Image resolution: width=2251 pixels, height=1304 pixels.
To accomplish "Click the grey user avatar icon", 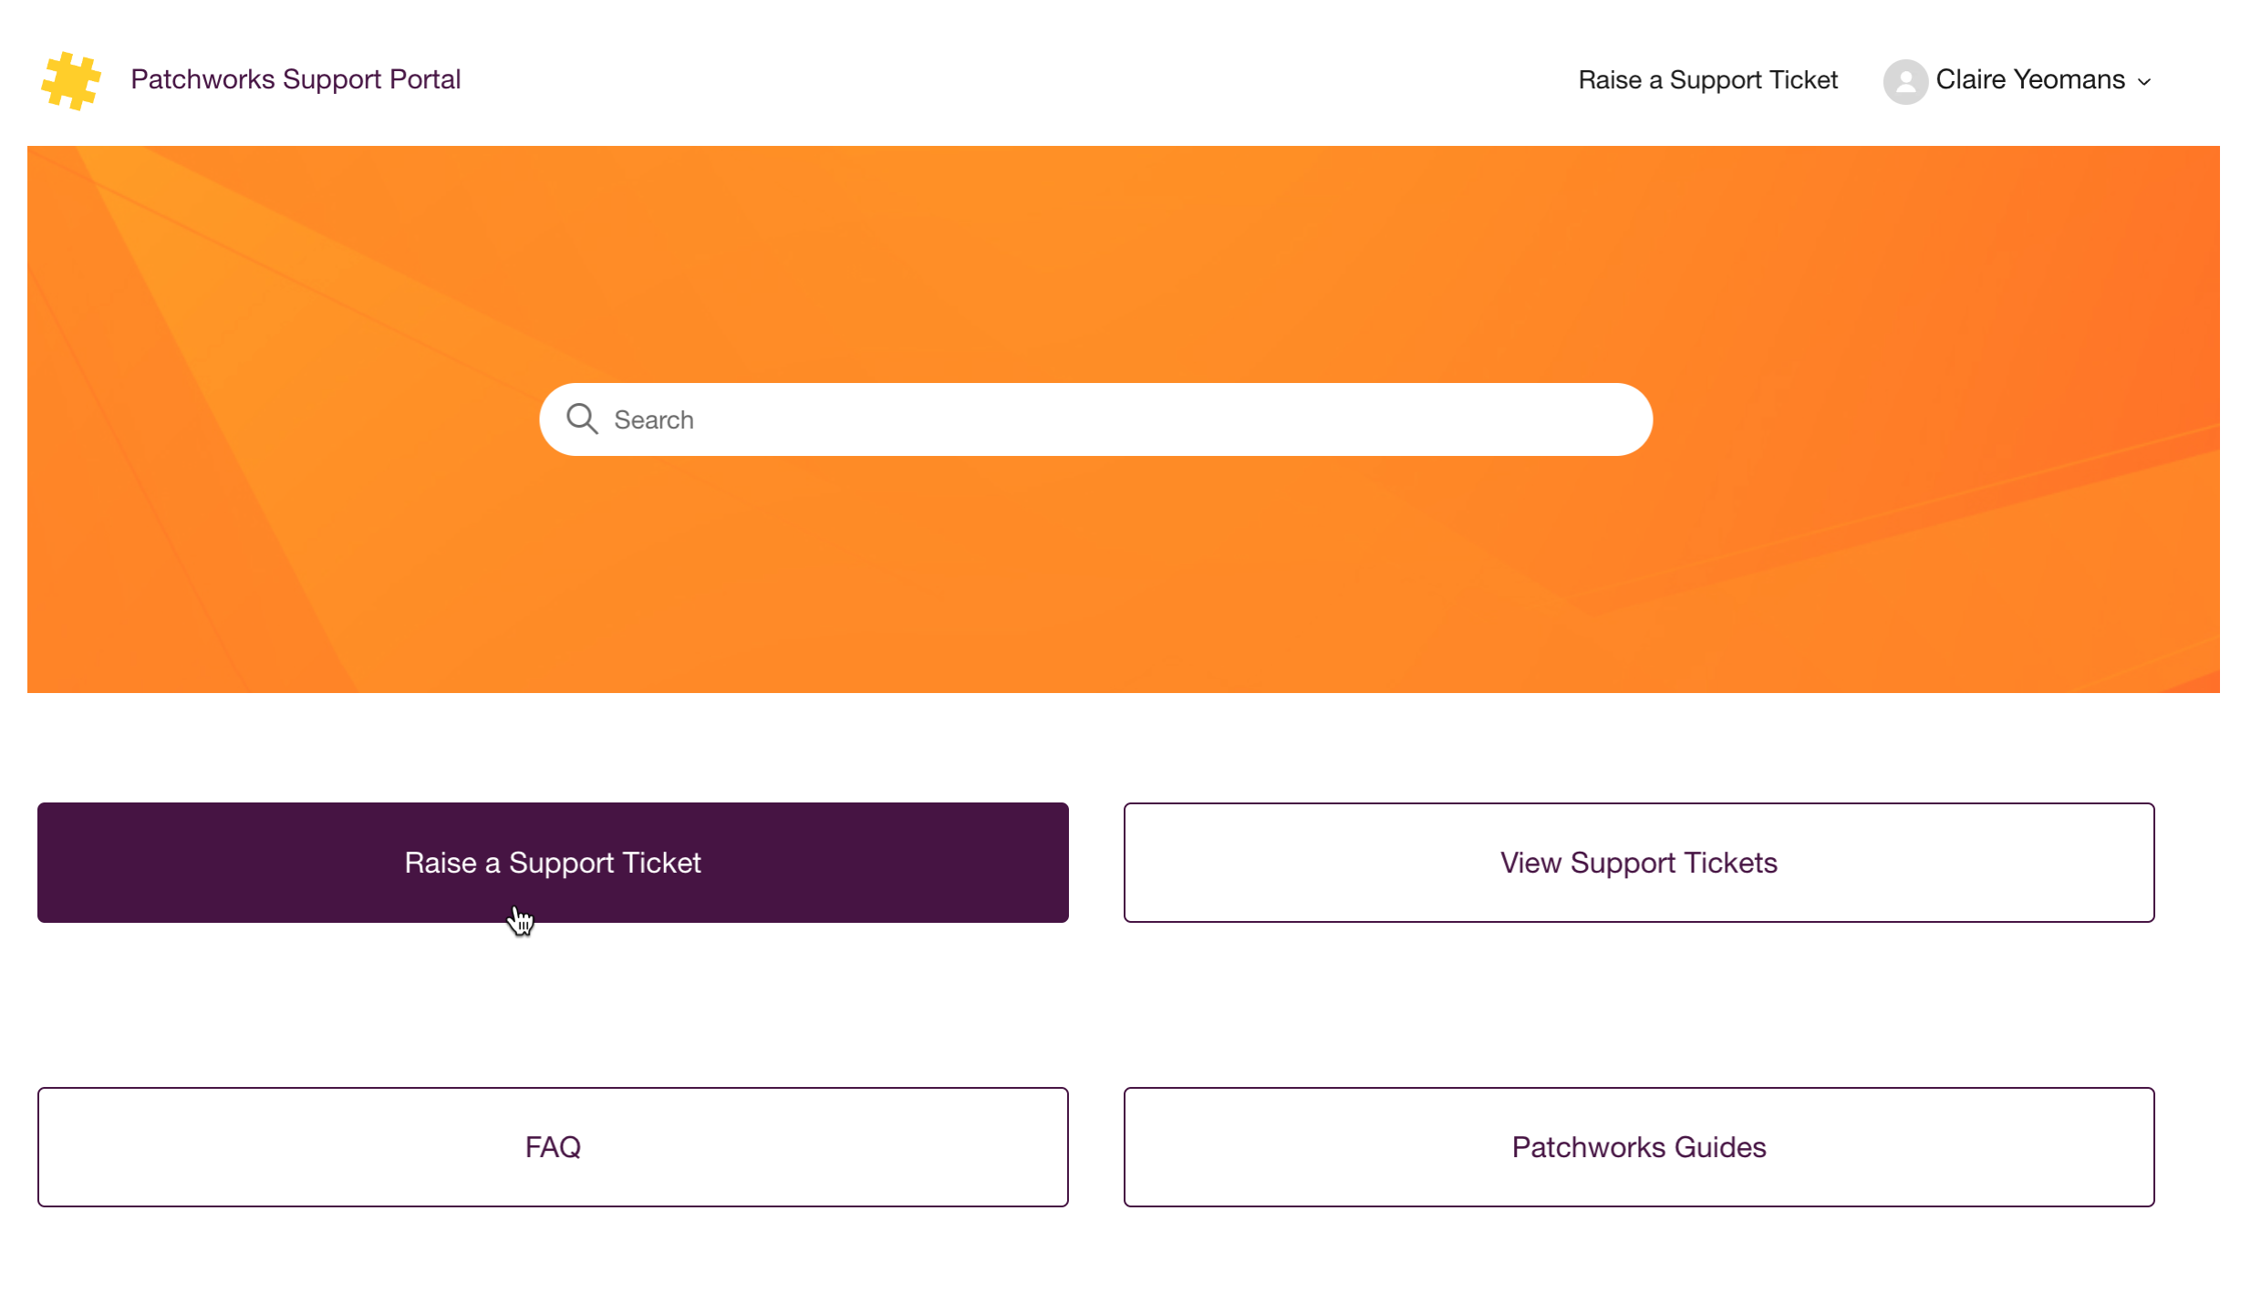I will pyautogui.click(x=1904, y=81).
